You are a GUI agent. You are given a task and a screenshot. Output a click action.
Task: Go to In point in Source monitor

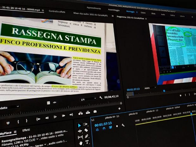38,119
